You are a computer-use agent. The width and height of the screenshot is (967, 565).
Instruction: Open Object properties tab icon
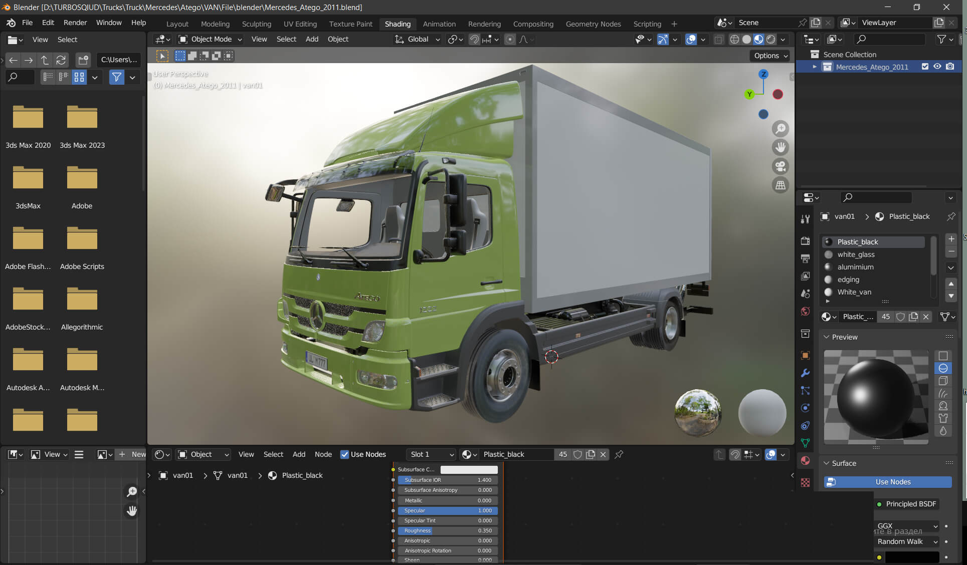[x=805, y=355]
